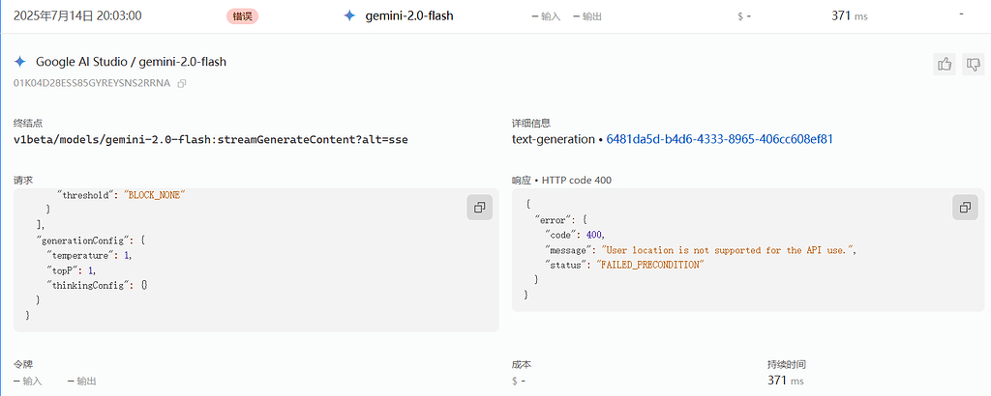
Task: Click the red 错误 status badge
Action: (x=243, y=15)
